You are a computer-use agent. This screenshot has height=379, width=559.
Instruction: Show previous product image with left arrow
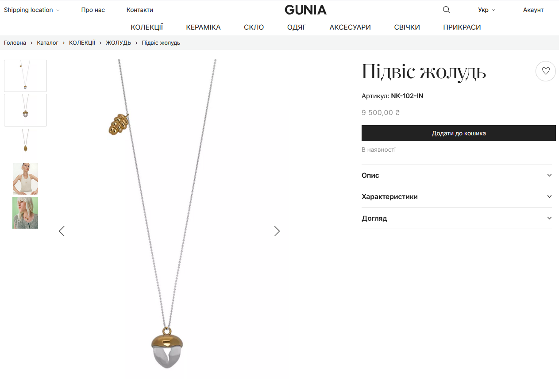pos(62,231)
